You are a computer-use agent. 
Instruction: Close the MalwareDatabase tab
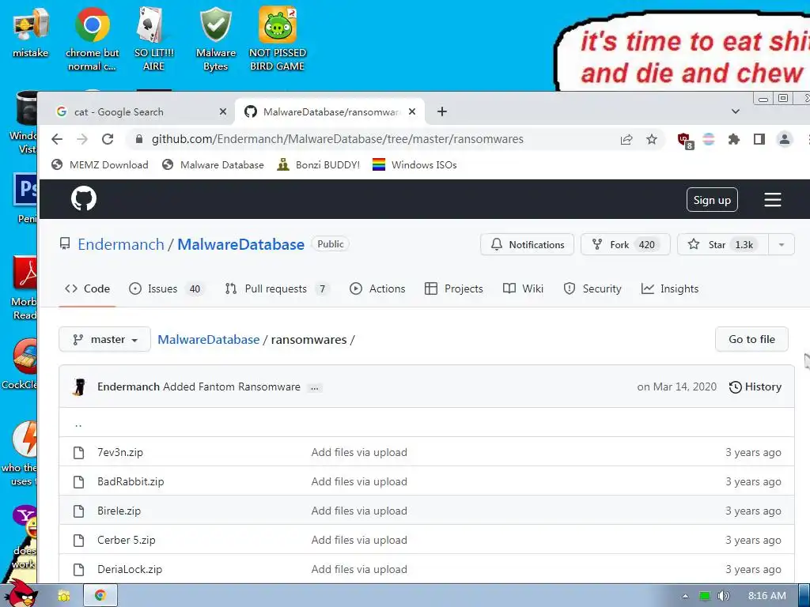(411, 111)
